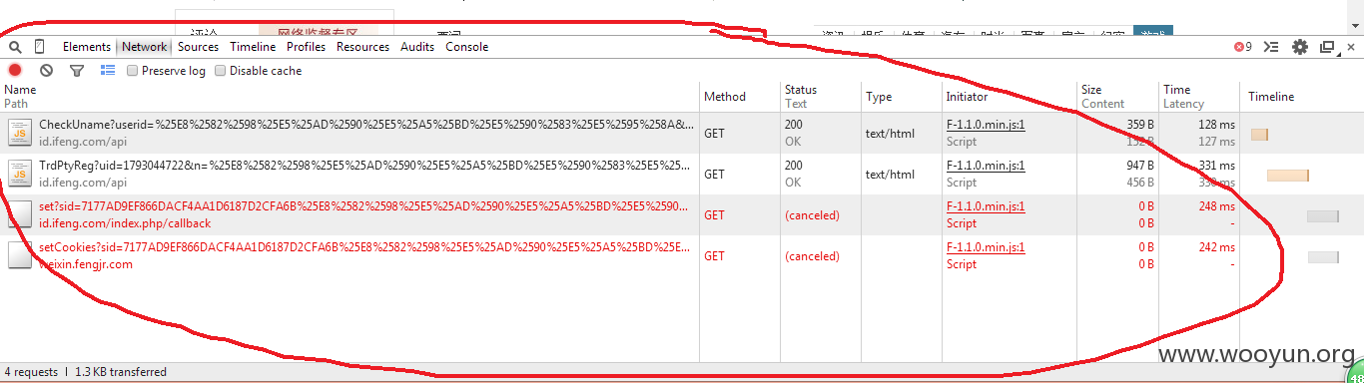This screenshot has height=383, width=1364.
Task: Open the F-1.1.0.min.js:1 initiator link of CheckUname
Action: [986, 125]
